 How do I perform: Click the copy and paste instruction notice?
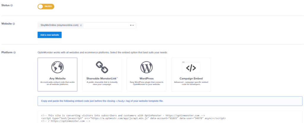(170, 101)
